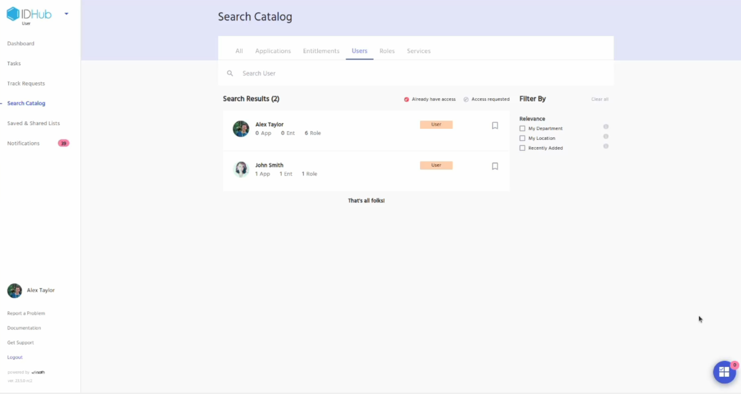Bookmark the John Smith user result
This screenshot has width=741, height=394.
click(495, 166)
